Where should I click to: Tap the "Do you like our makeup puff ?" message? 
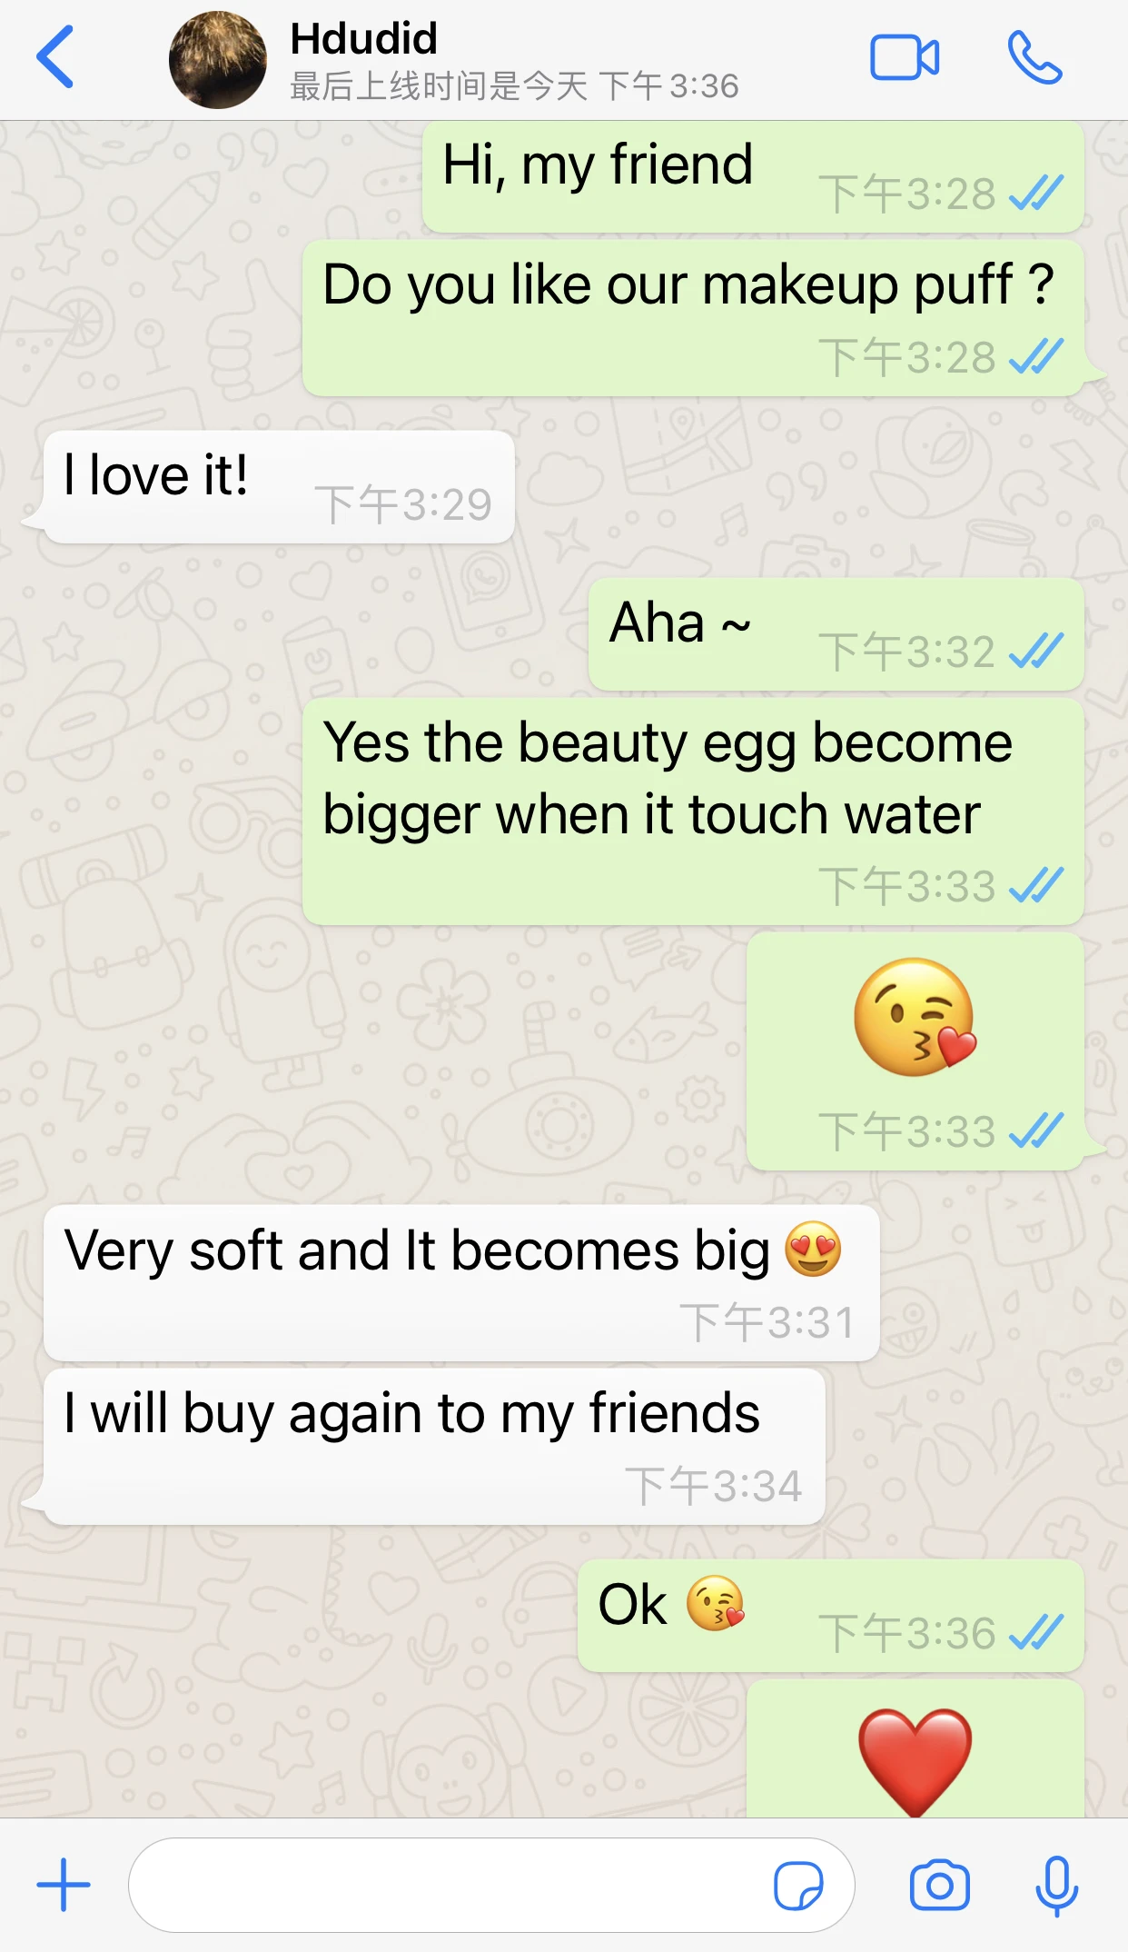point(693,318)
